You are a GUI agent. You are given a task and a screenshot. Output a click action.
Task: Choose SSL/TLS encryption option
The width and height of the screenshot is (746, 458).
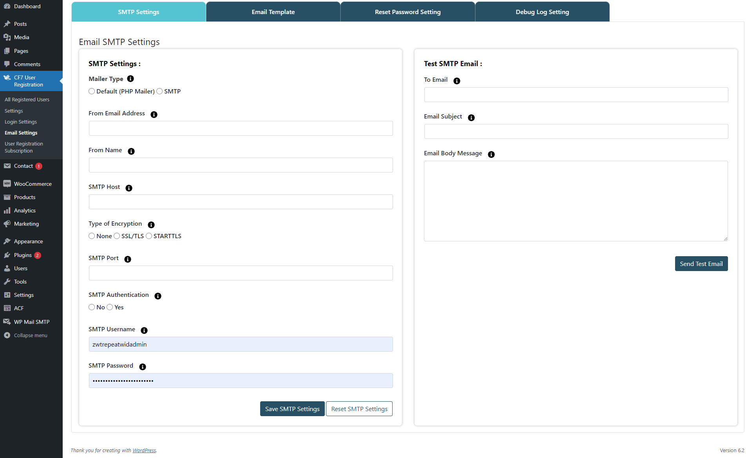[x=117, y=236]
